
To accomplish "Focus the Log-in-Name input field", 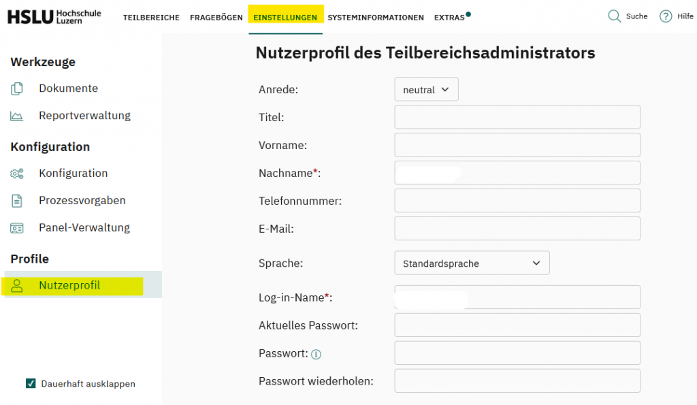I will pos(517,297).
